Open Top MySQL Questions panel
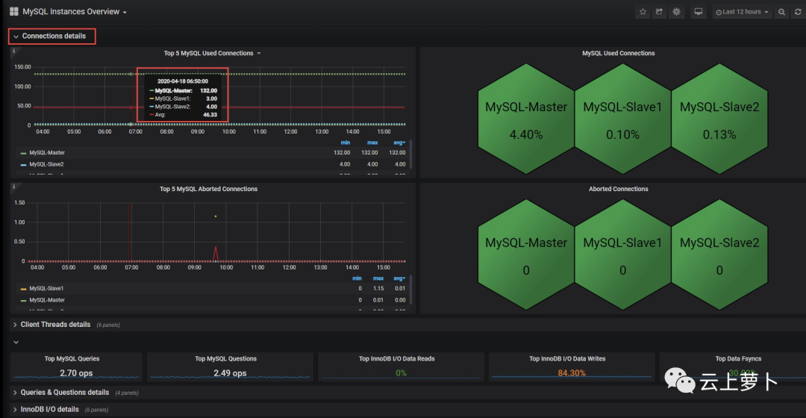The image size is (806, 418). coord(225,358)
